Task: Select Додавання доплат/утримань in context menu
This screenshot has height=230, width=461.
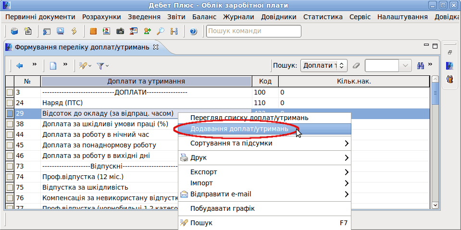Action: (264, 129)
